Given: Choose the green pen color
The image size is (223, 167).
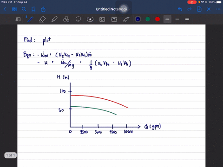Looking at the screenshot, I should 148,19.
